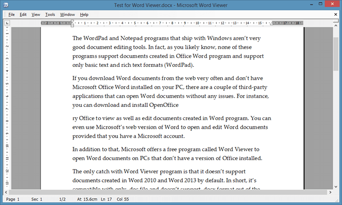Click 'Page 1' in the status bar

tap(13, 199)
